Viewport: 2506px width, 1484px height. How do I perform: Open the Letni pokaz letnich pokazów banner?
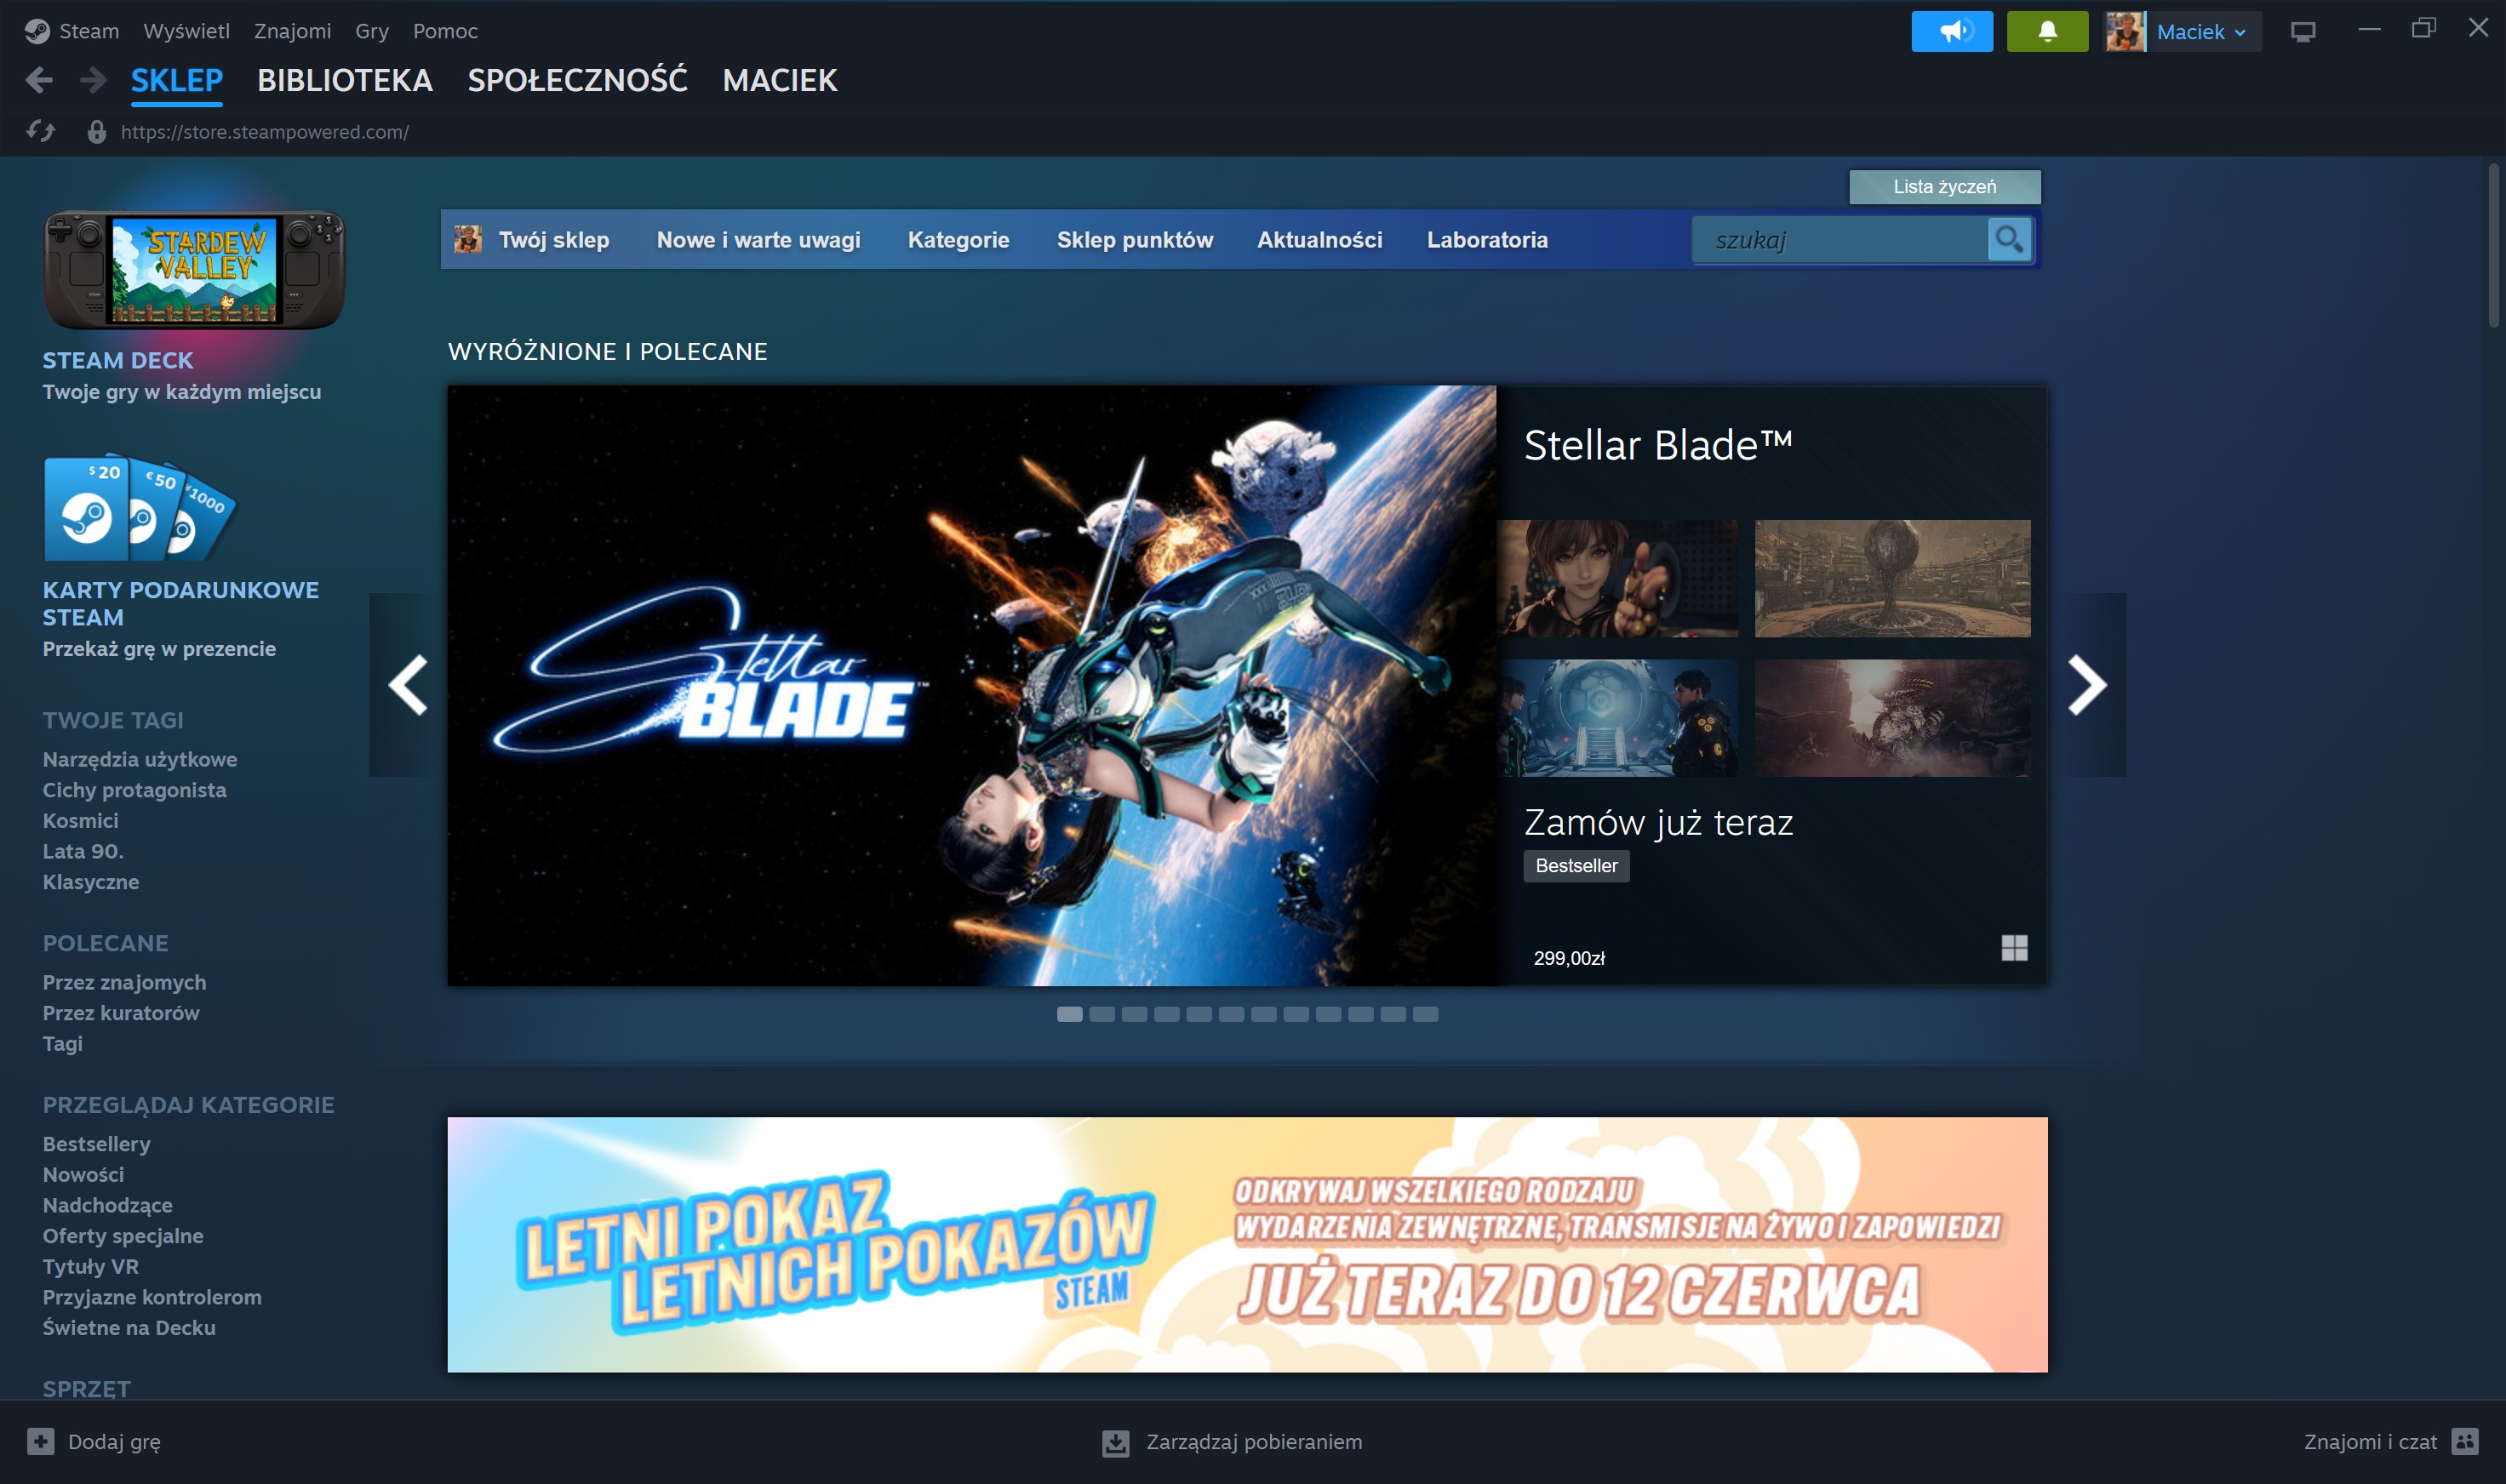1246,1244
